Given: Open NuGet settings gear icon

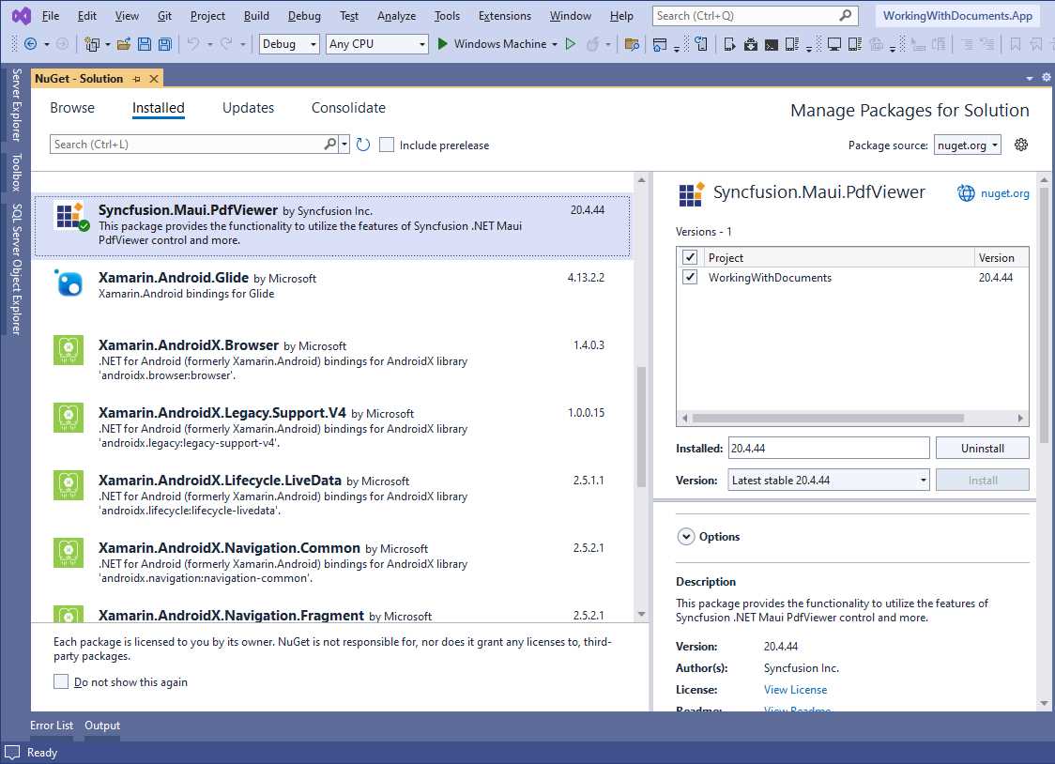Looking at the screenshot, I should [x=1020, y=145].
